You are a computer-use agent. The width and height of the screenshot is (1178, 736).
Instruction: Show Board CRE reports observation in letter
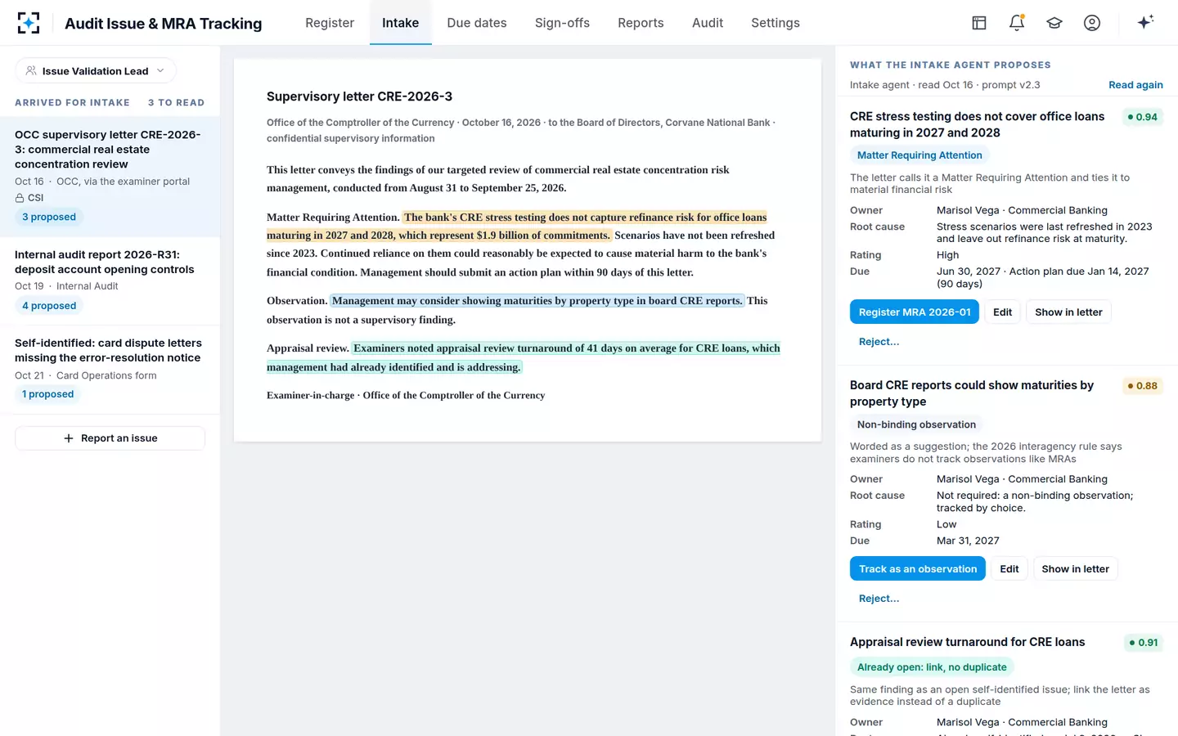pyautogui.click(x=1076, y=569)
